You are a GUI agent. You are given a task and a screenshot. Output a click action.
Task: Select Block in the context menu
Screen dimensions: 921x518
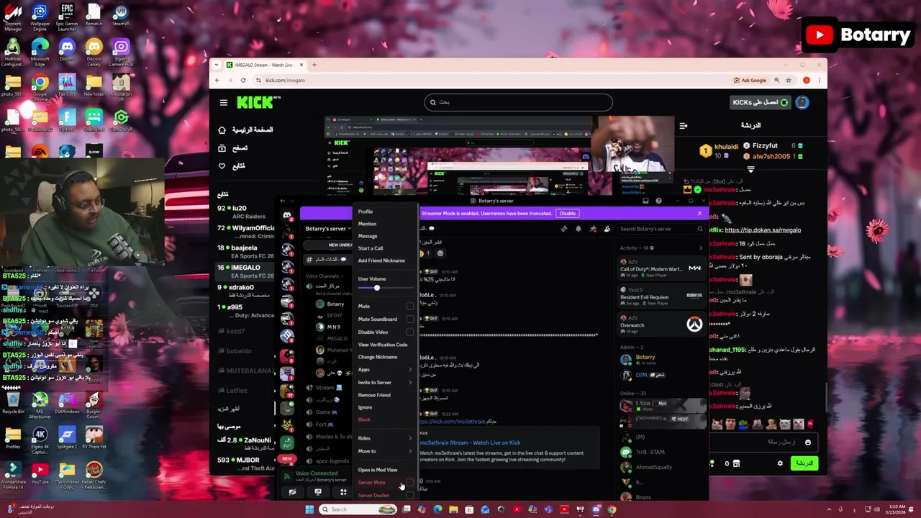[x=364, y=419]
